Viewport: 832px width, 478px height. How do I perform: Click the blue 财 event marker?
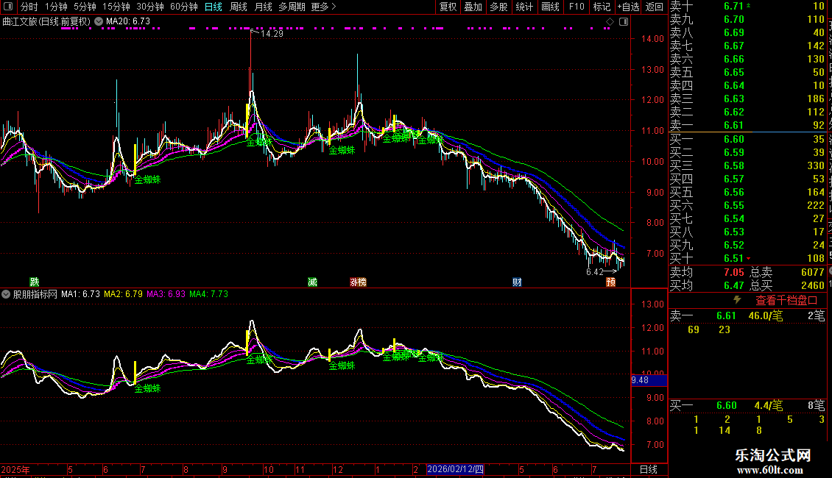coord(517,282)
